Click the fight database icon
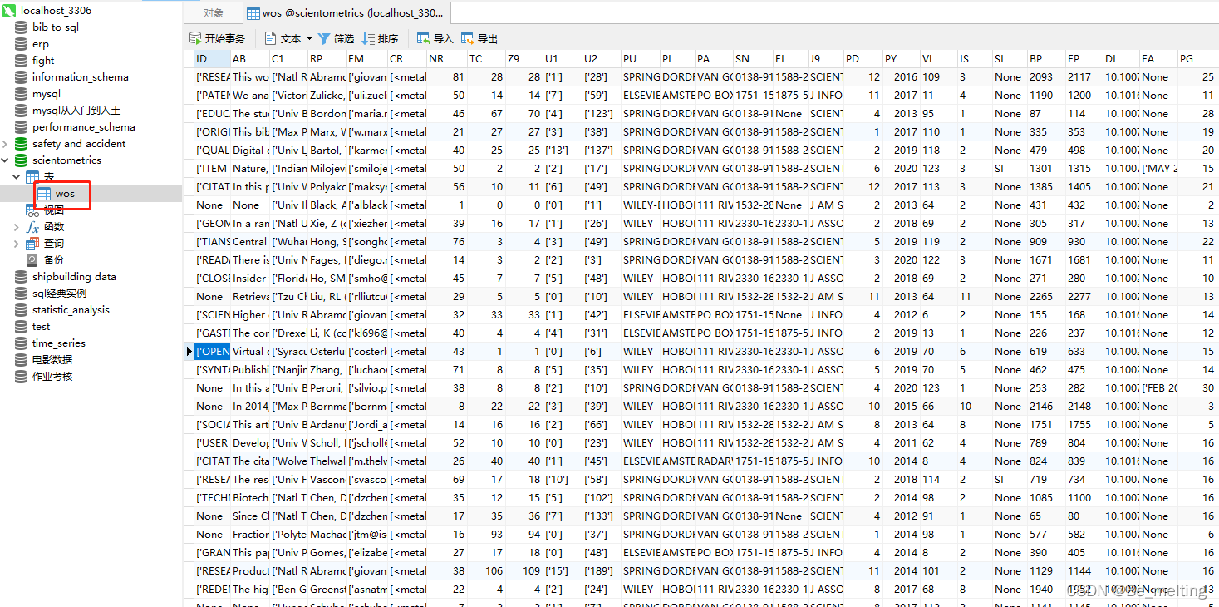Image resolution: width=1219 pixels, height=607 pixels. (21, 61)
